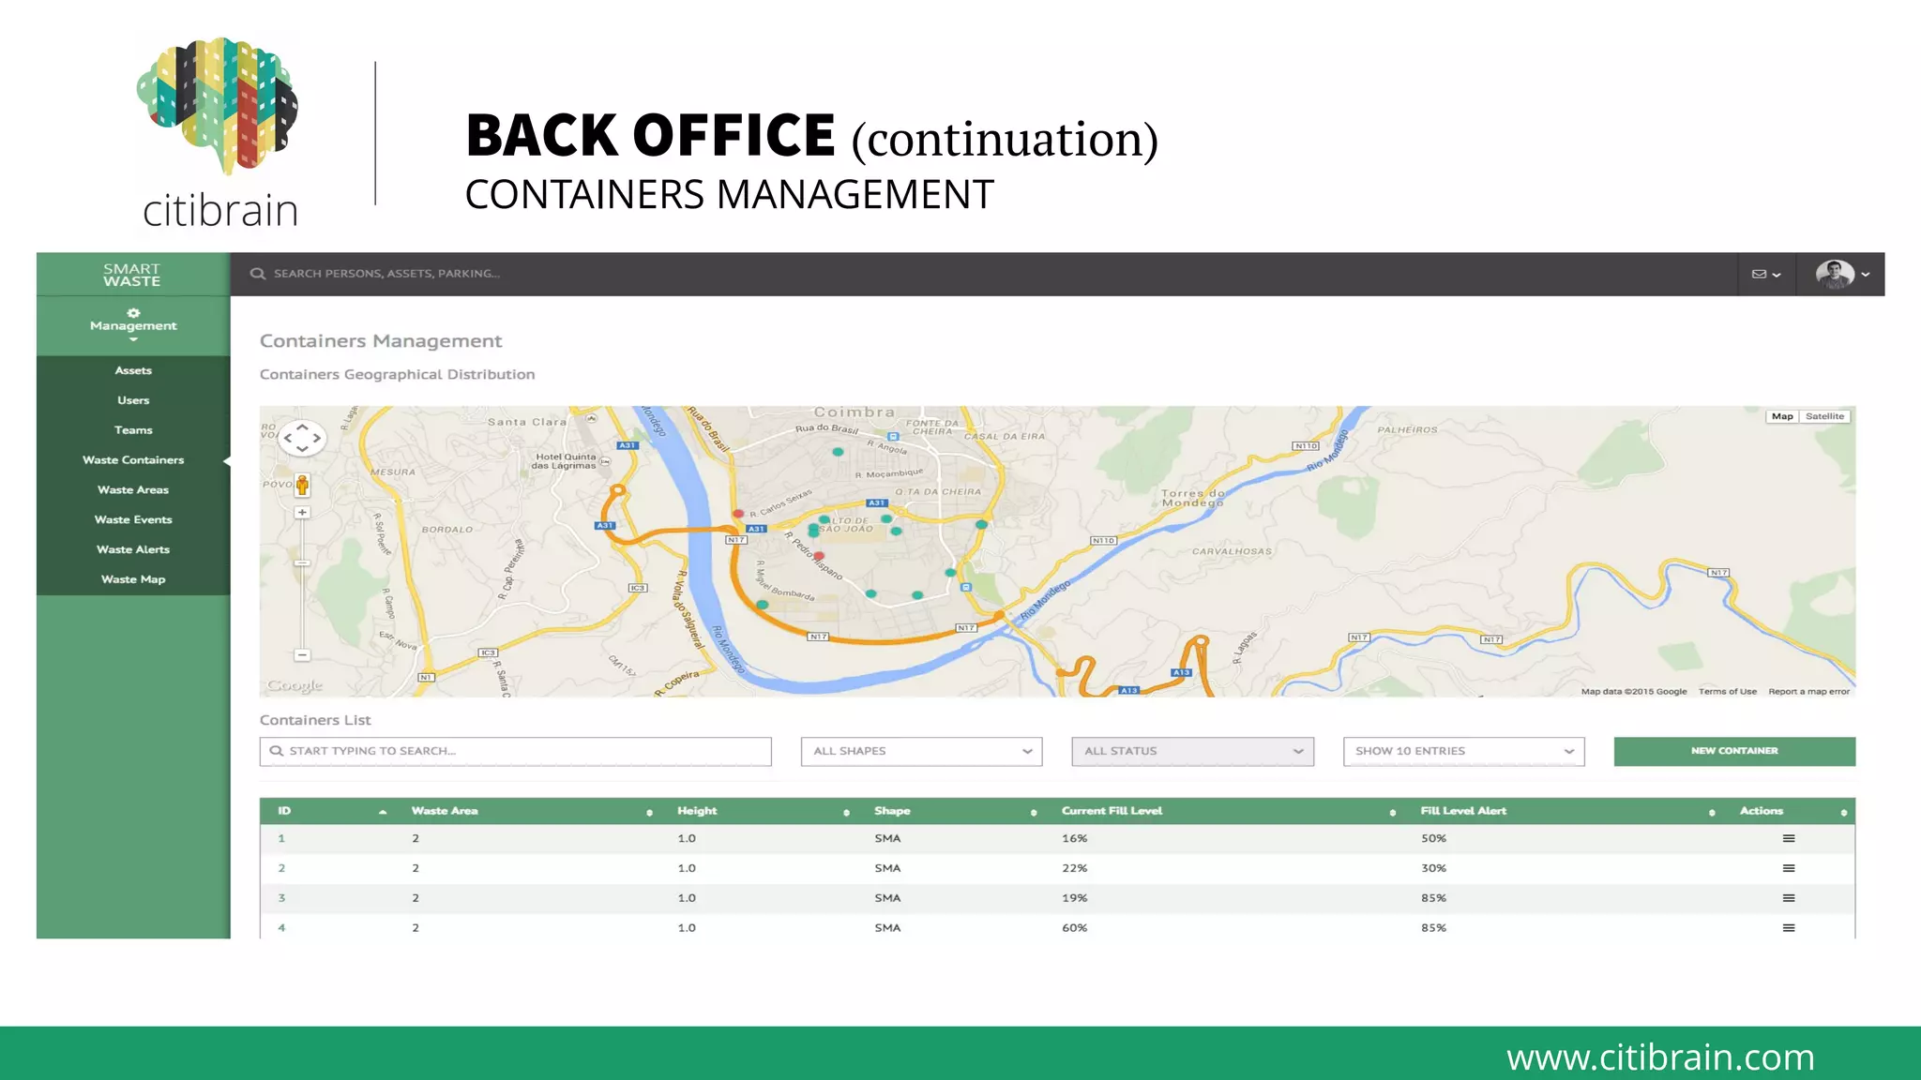
Task: Focus the top search persons, assets field
Action: coord(386,274)
